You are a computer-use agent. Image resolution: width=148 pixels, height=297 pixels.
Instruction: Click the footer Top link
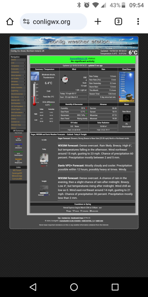pyautogui.click(x=59, y=218)
